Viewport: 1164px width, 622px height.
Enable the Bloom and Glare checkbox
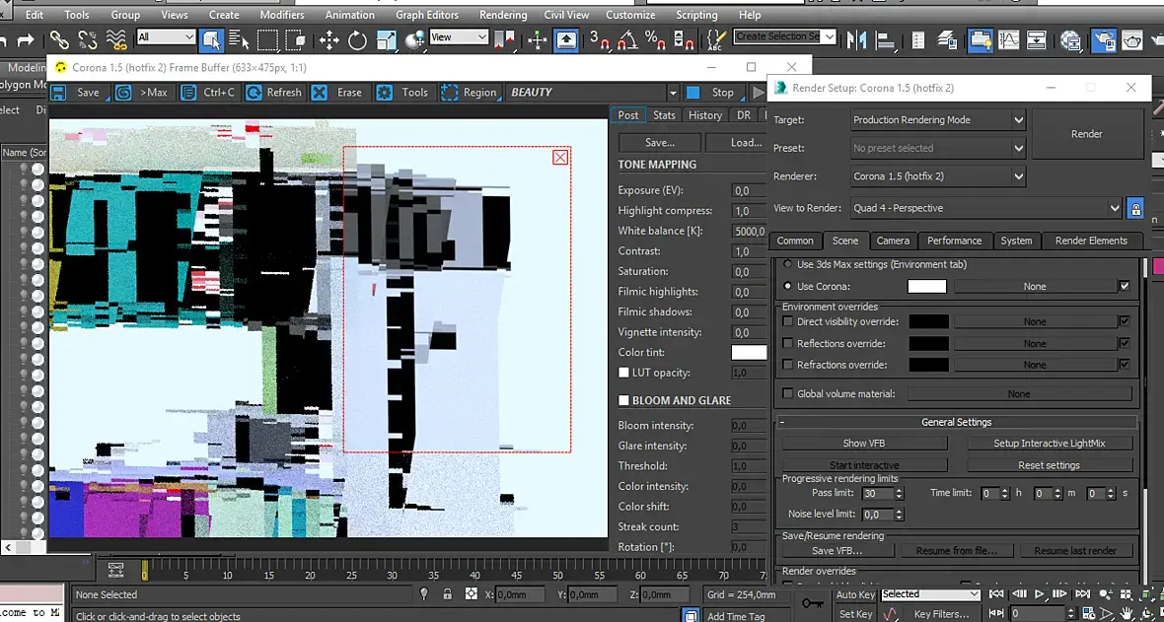point(623,400)
